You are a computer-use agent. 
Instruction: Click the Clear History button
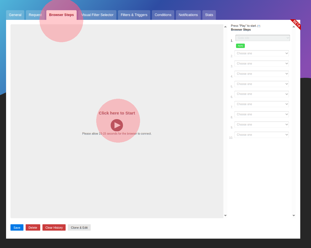click(54, 228)
